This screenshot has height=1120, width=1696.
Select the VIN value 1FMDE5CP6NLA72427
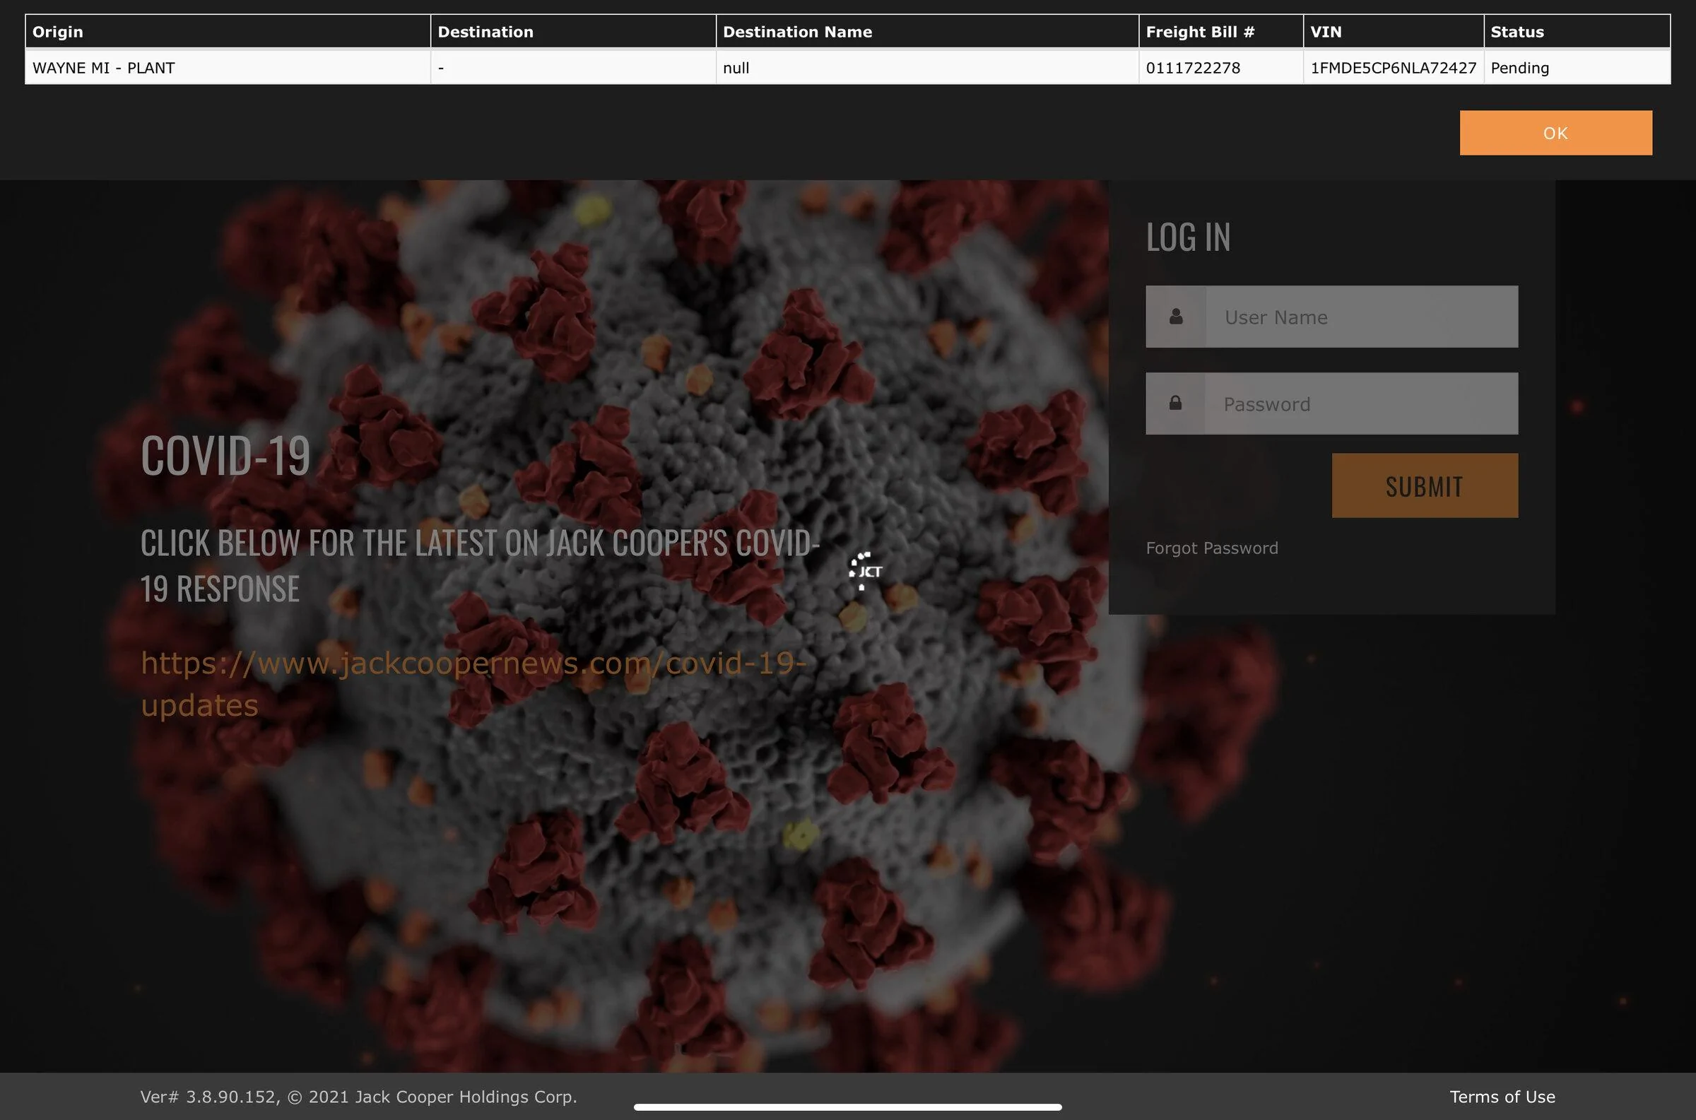[1394, 68]
